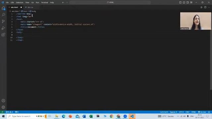Open the editor More Actions ellipsis
Image resolution: width=212 pixels, height=119 pixels.
[x=209, y=7]
